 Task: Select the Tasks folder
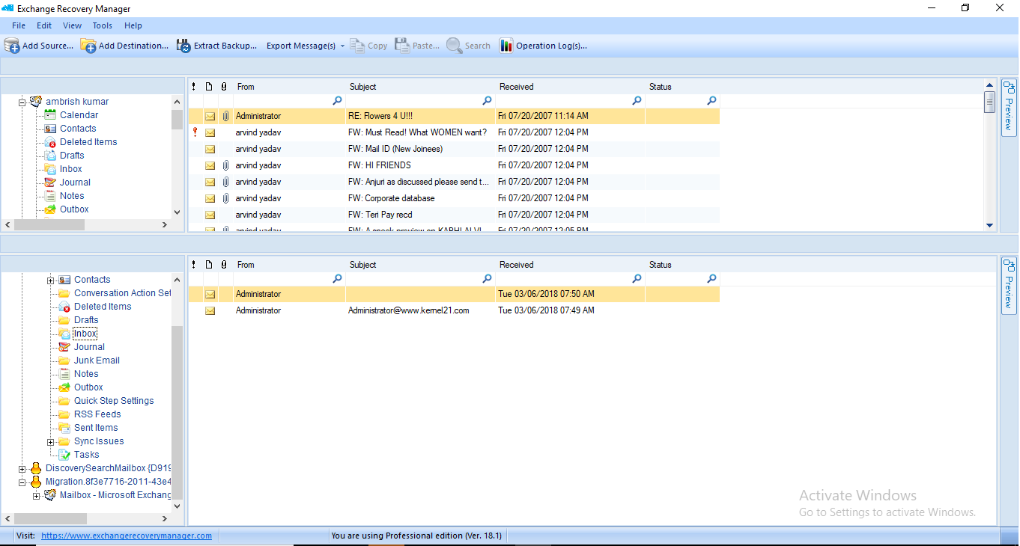[86, 455]
